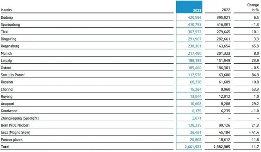261x152 pixels.
Task: Select the 2022 column header
Action: tap(226, 10)
